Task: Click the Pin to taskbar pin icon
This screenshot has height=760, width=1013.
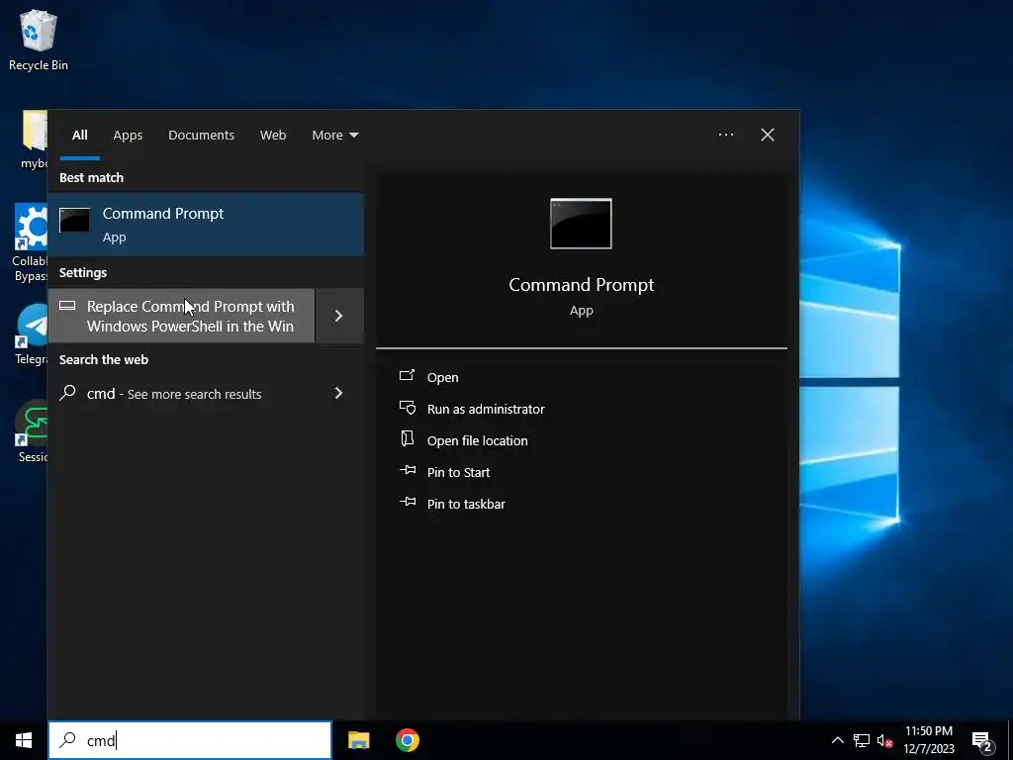Action: coord(408,502)
